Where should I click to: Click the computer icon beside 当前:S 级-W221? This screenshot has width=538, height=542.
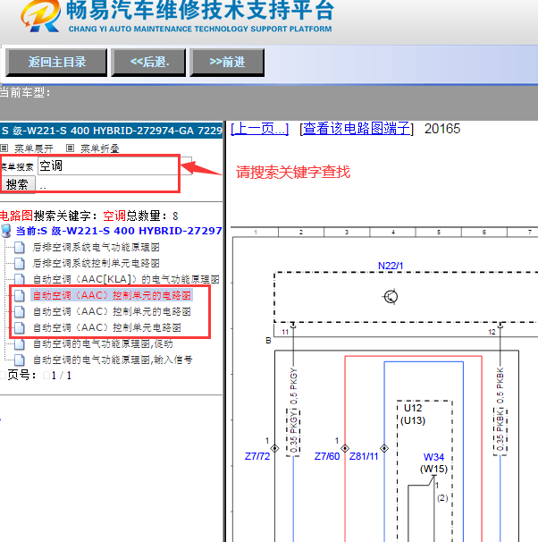pos(6,231)
